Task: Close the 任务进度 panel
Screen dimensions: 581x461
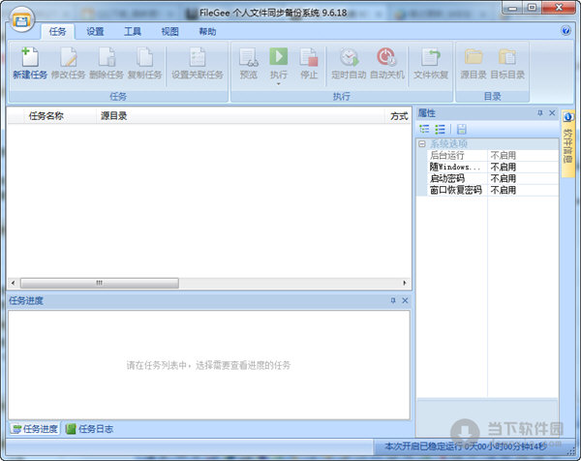Action: [x=405, y=300]
